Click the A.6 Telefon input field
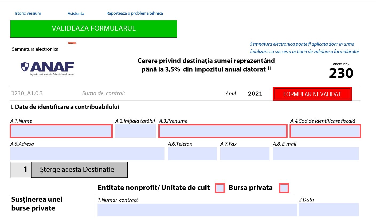 [192, 154]
